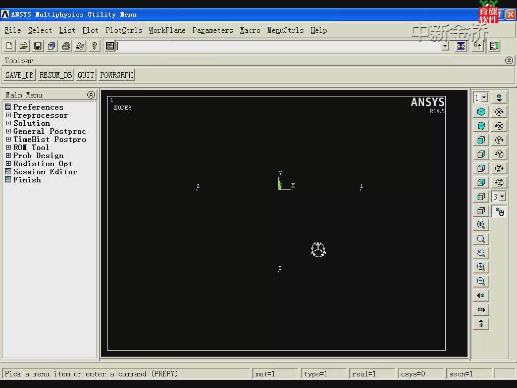Open the Contact Manager icon
The height and width of the screenshot is (388, 517).
pos(494,46)
